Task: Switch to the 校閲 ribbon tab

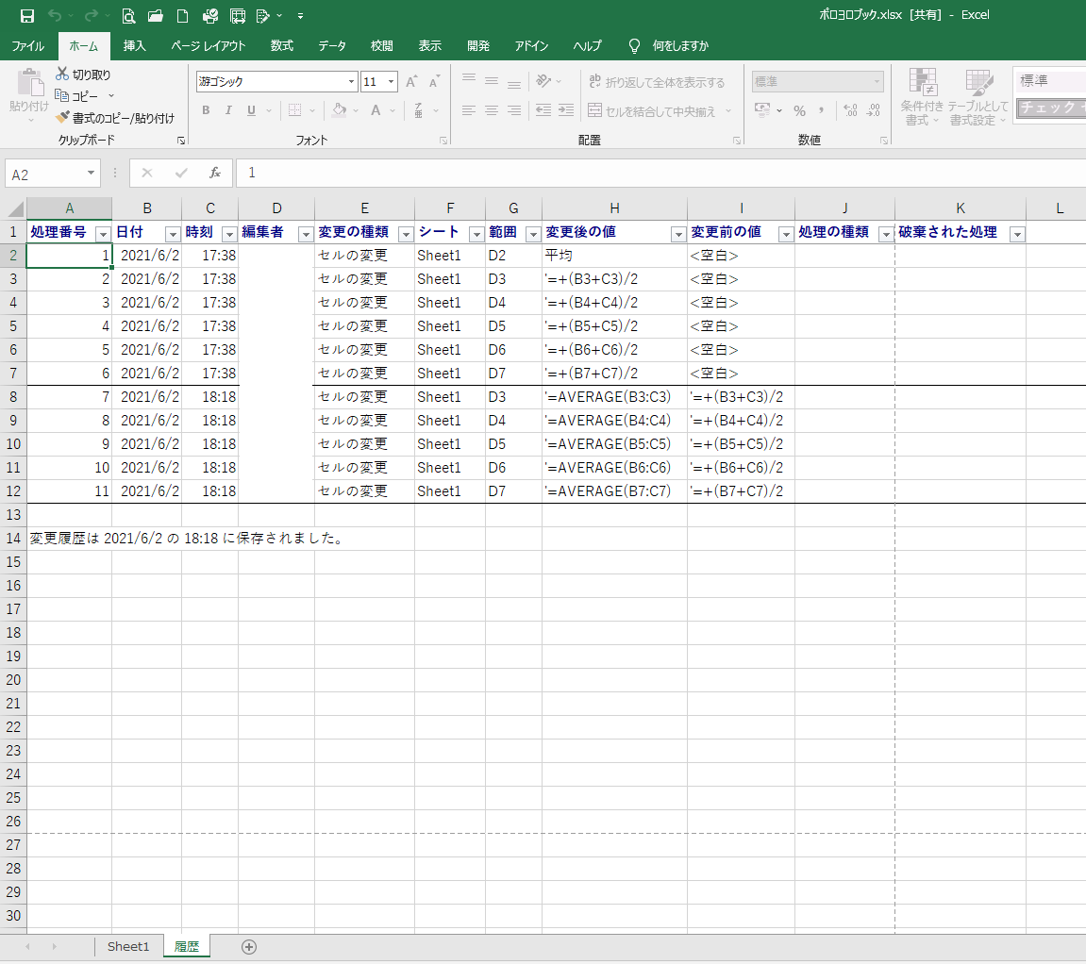Action: 381,45
